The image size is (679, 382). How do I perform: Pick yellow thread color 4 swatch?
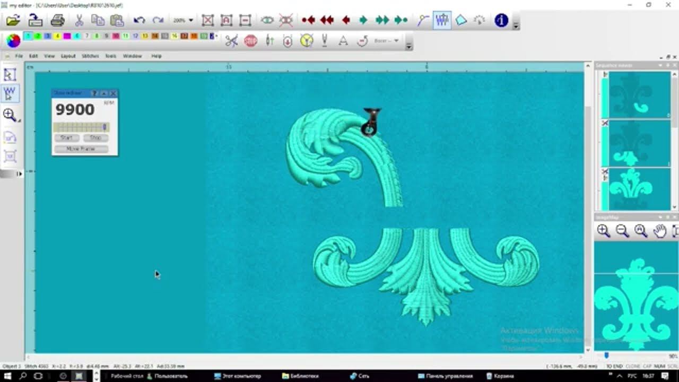(x=57, y=36)
